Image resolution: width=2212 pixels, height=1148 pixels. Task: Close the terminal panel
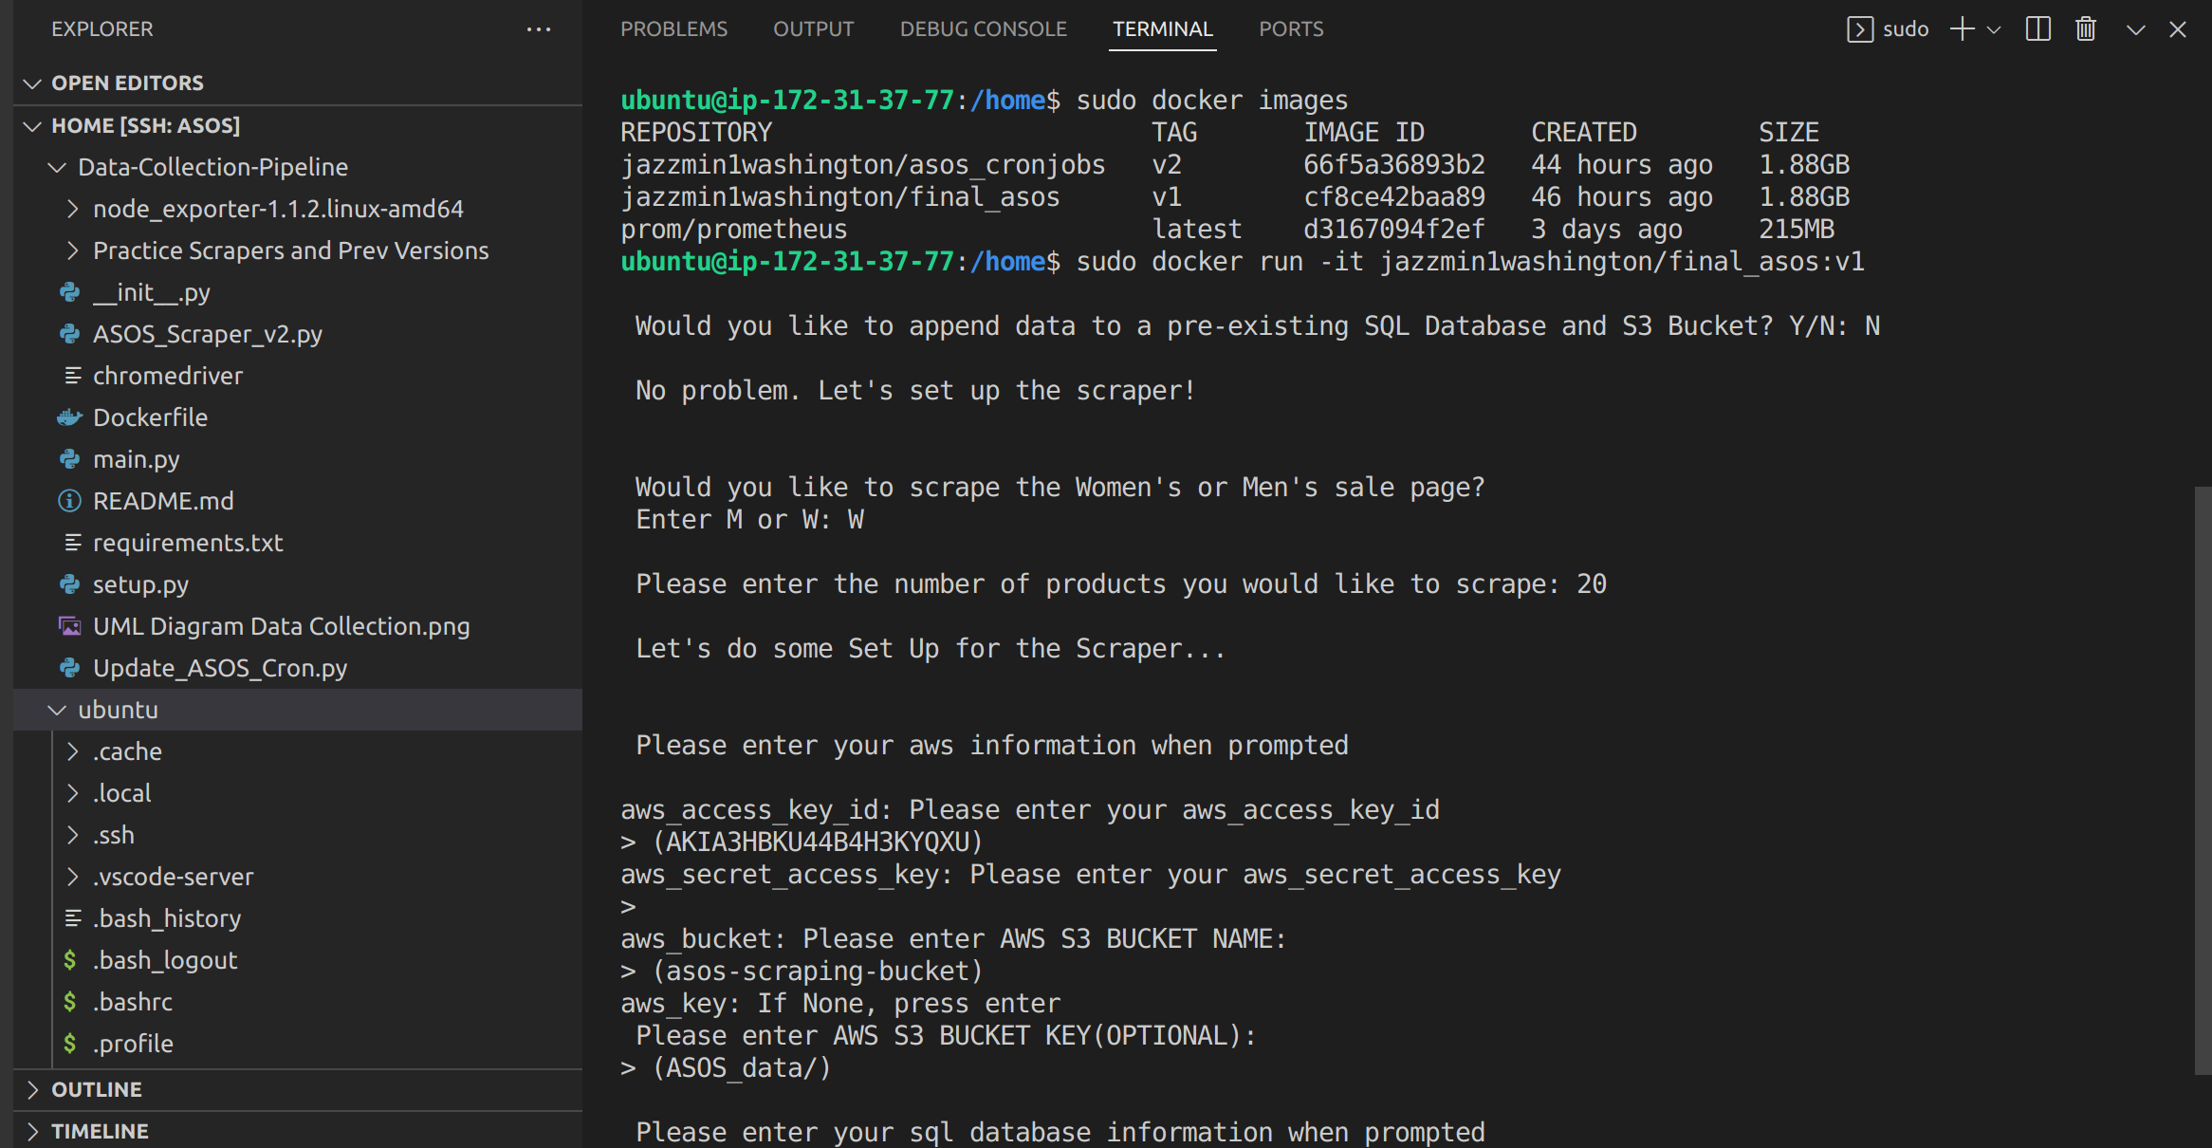[2178, 29]
